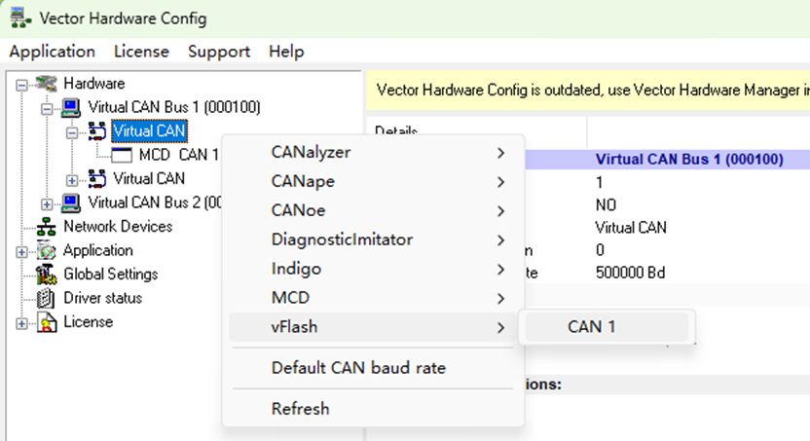Click the Application node icon

pos(46,251)
